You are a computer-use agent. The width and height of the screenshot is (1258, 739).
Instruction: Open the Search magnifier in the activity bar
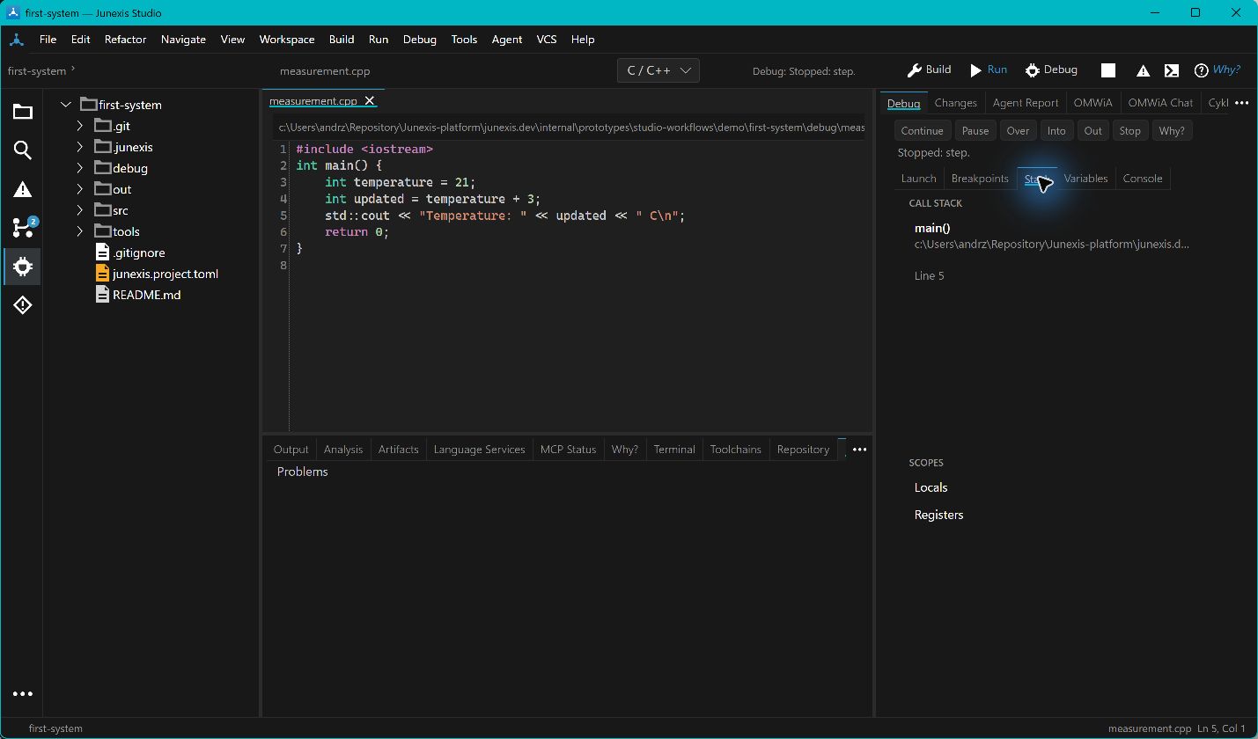(x=23, y=150)
